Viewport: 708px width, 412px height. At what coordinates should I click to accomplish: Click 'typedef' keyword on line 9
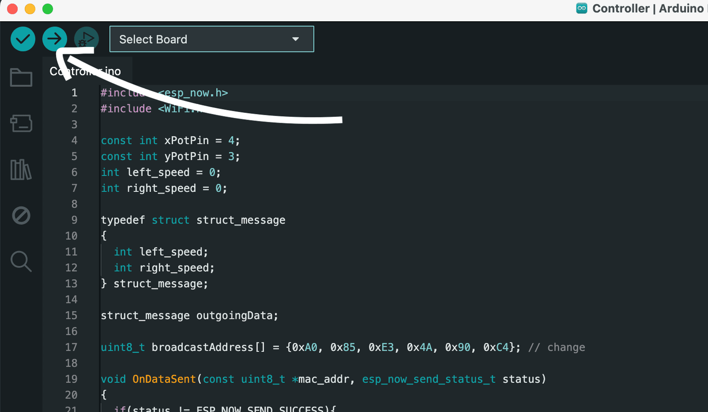123,220
